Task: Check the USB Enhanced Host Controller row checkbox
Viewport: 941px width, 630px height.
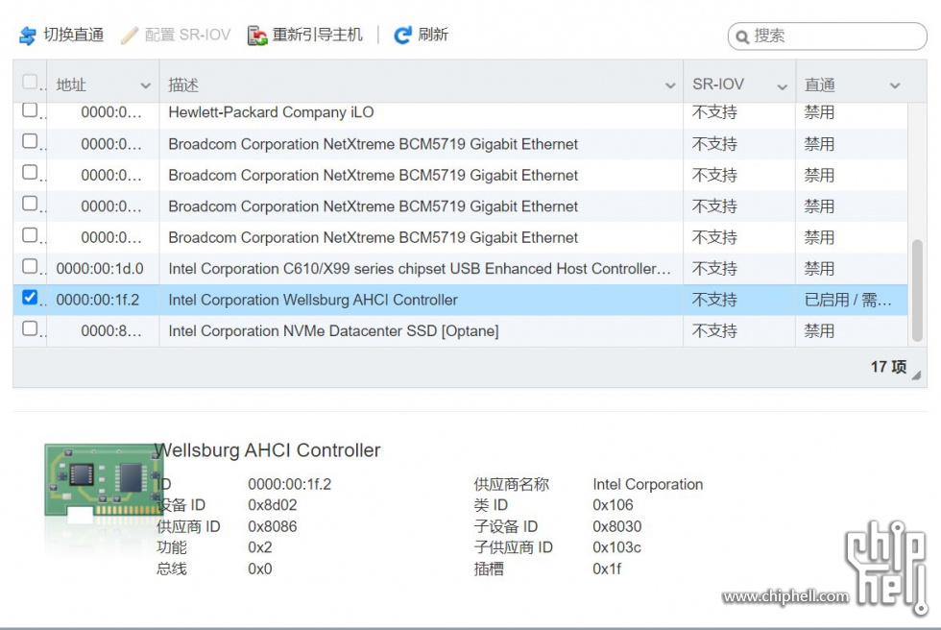Action: (x=30, y=266)
